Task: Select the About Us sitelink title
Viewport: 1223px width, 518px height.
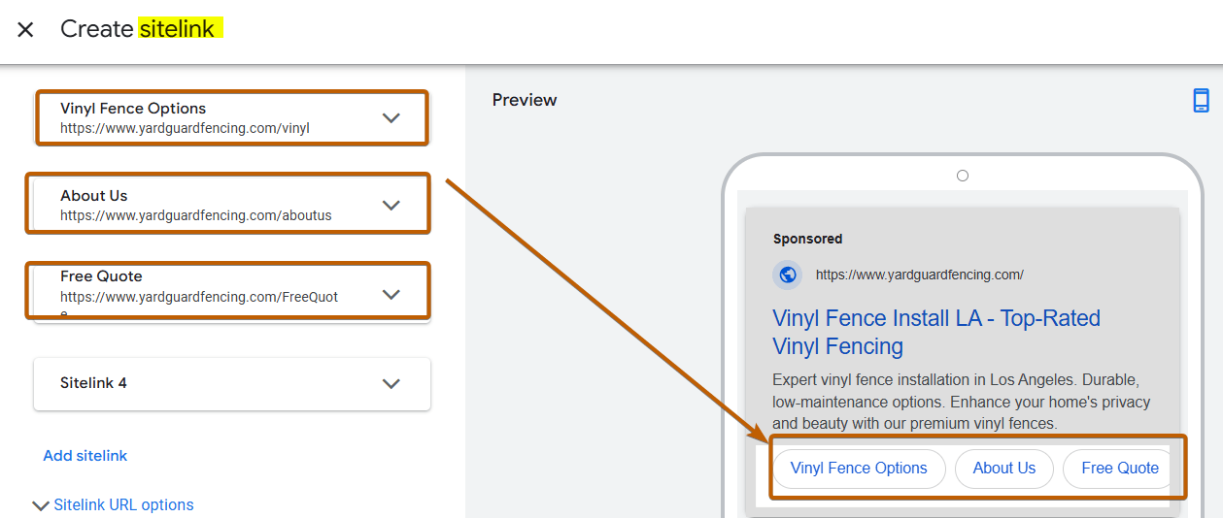Action: [x=93, y=196]
